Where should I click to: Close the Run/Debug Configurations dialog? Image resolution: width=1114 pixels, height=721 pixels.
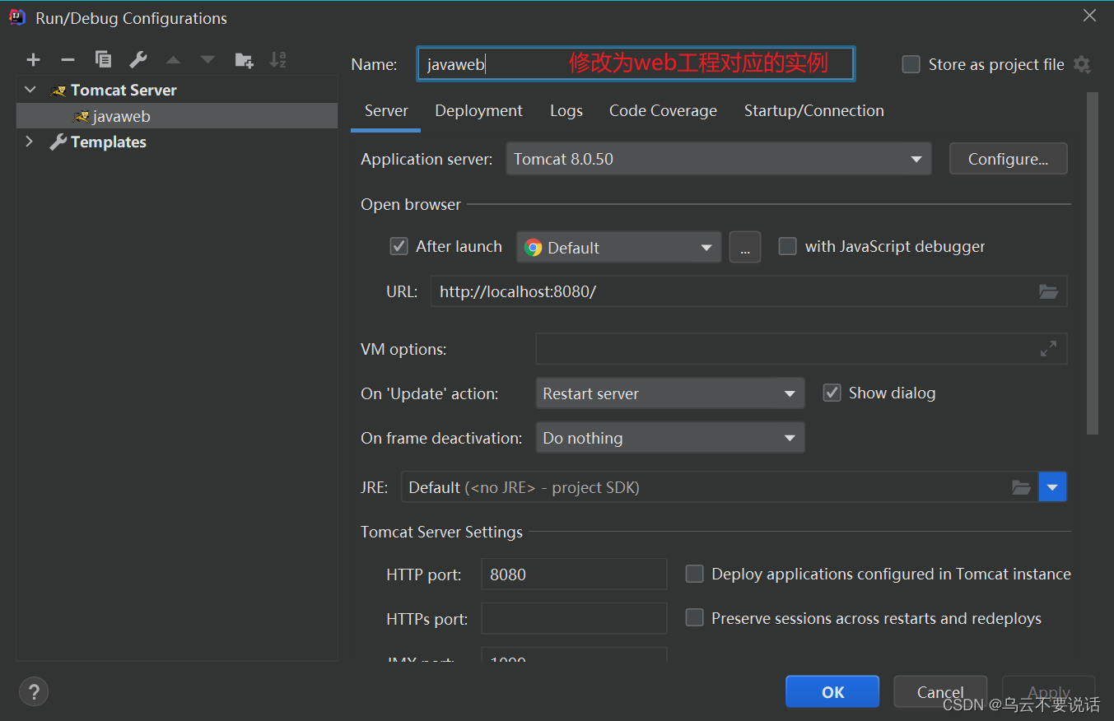tap(1089, 16)
